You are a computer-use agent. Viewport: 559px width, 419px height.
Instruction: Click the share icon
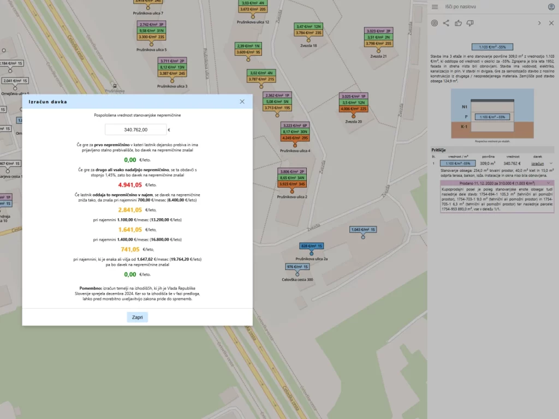[446, 23]
